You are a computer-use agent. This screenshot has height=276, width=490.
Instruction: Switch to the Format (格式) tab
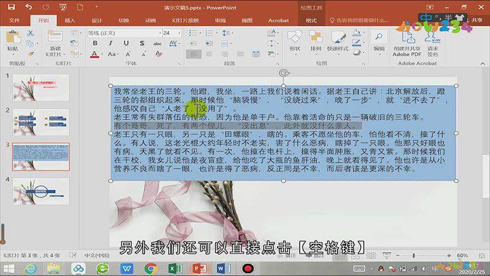[x=311, y=20]
